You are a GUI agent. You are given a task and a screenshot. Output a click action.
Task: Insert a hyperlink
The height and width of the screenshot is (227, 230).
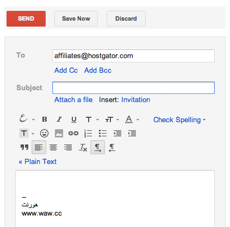tap(73, 134)
